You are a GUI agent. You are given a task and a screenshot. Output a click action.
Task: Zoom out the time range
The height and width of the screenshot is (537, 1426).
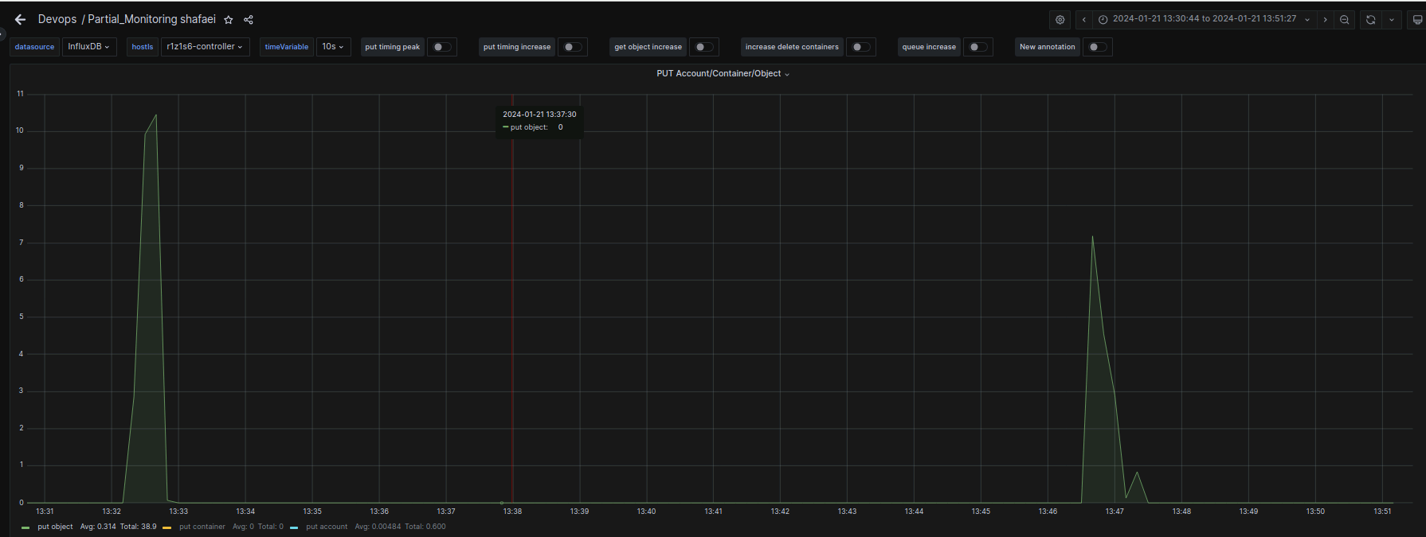[x=1345, y=20]
